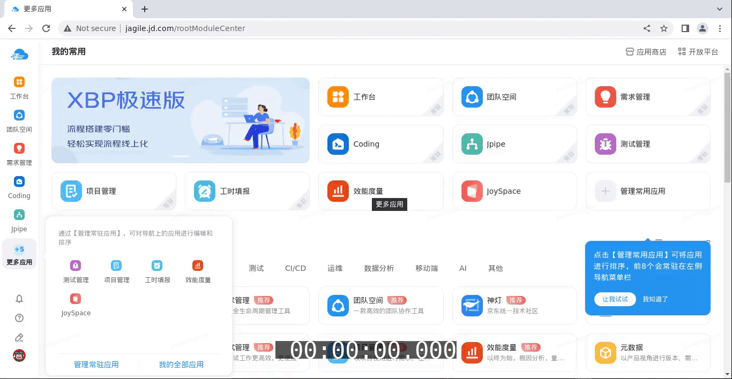Share this page from address bar
The width and height of the screenshot is (732, 379).
tap(647, 28)
